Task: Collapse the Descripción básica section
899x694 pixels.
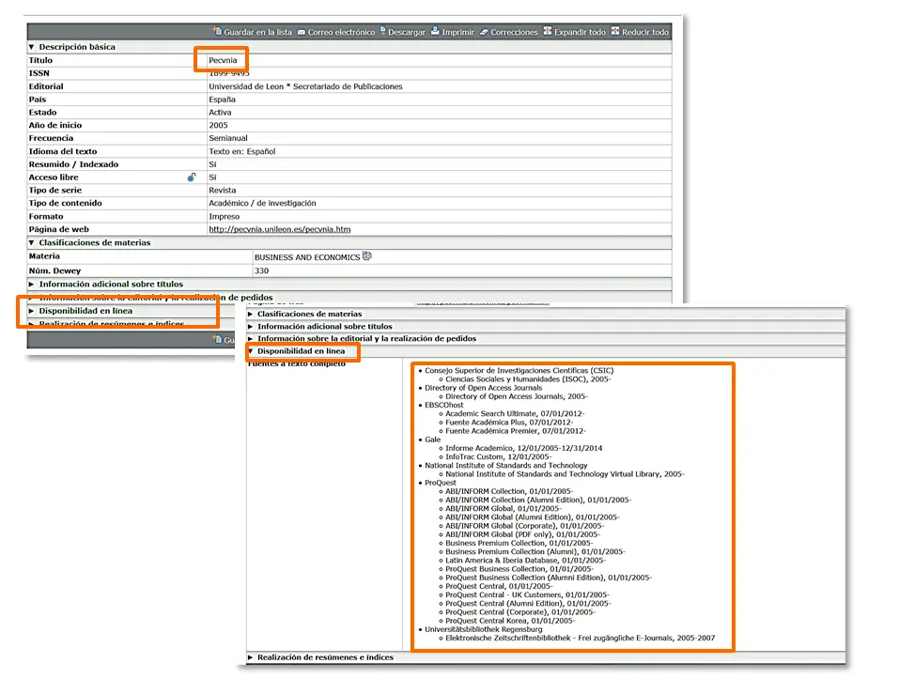Action: click(x=32, y=47)
